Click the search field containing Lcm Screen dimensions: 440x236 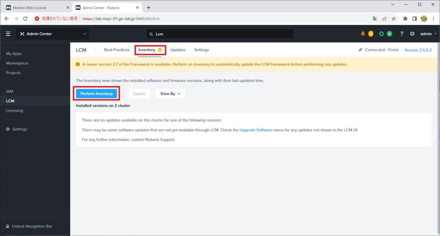click(220, 34)
